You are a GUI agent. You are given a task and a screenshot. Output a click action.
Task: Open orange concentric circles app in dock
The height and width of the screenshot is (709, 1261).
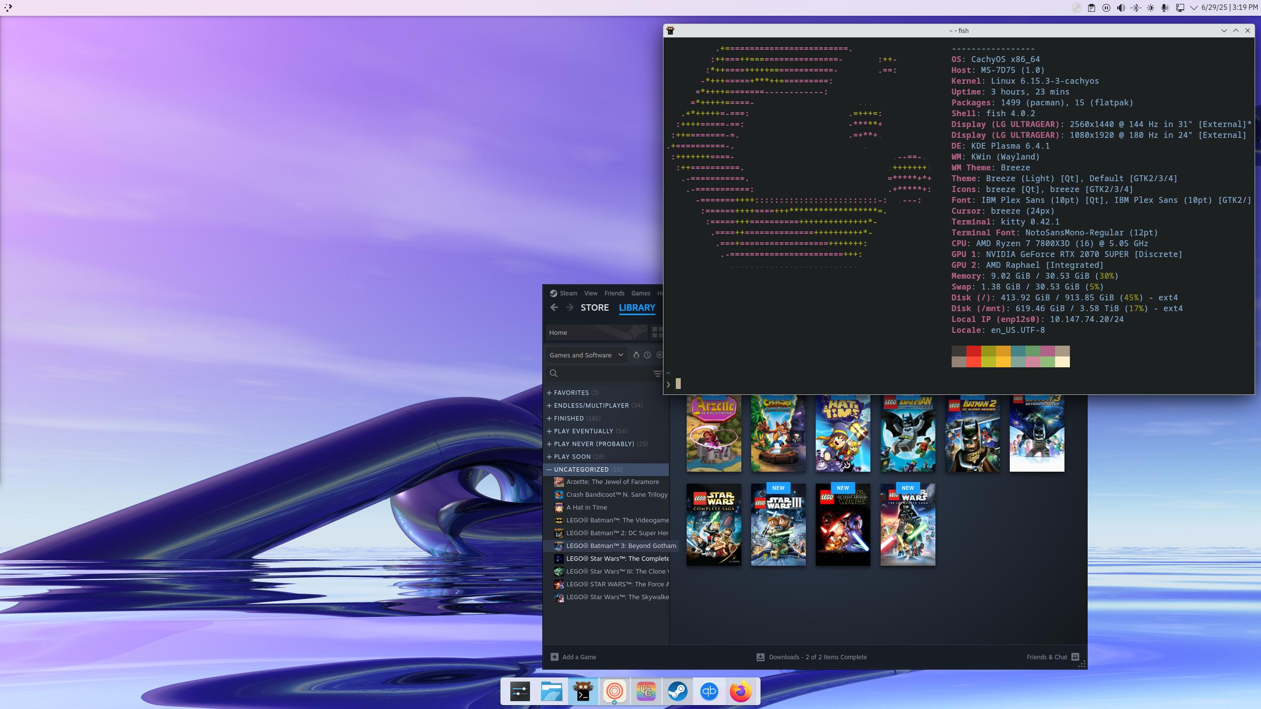pos(615,691)
